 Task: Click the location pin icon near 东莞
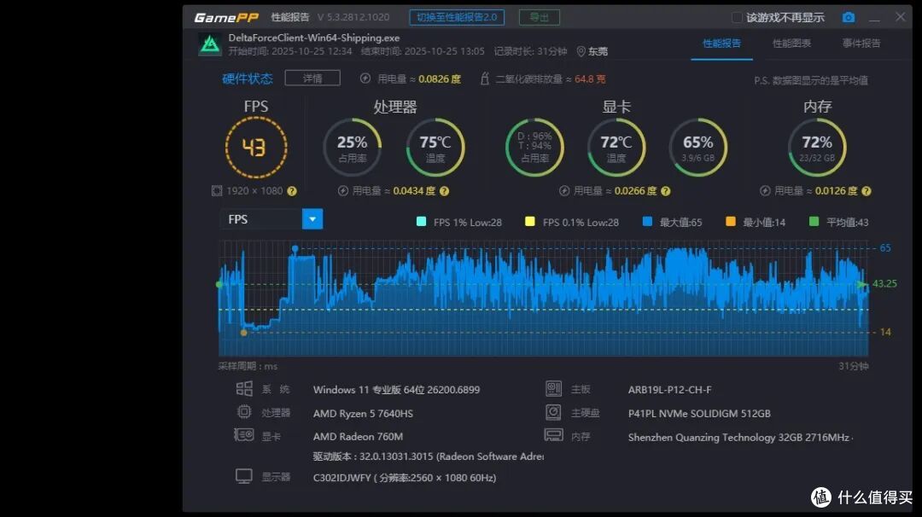581,52
